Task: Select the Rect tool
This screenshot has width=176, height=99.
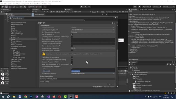Action: (x=17, y=7)
